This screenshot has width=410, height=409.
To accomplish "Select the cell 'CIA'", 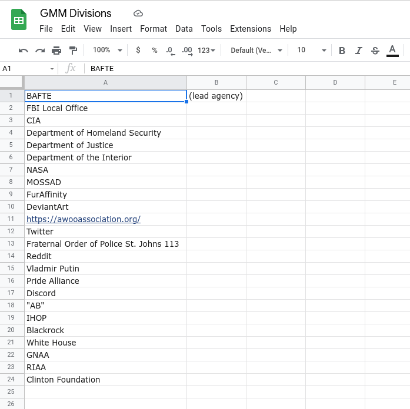I will point(105,120).
